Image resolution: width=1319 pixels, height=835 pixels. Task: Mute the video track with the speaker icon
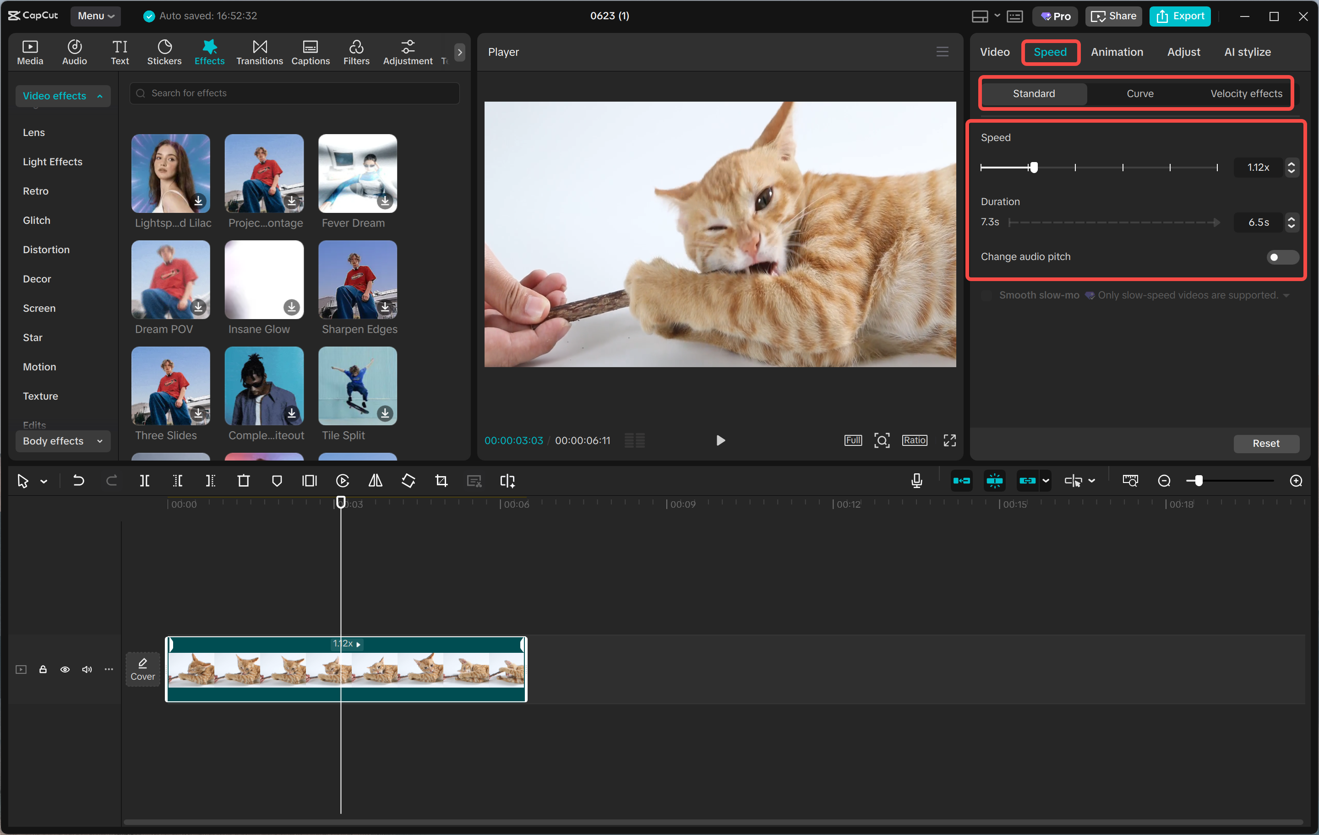click(87, 670)
